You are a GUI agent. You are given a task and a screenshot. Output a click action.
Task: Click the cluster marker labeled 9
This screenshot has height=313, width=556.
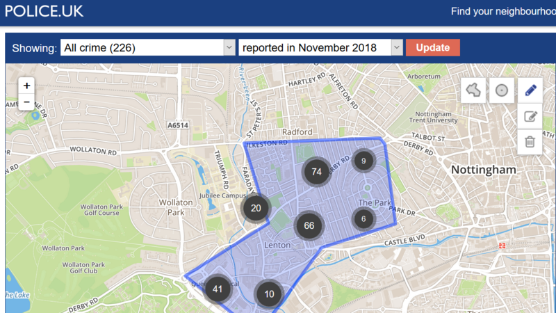tap(363, 161)
